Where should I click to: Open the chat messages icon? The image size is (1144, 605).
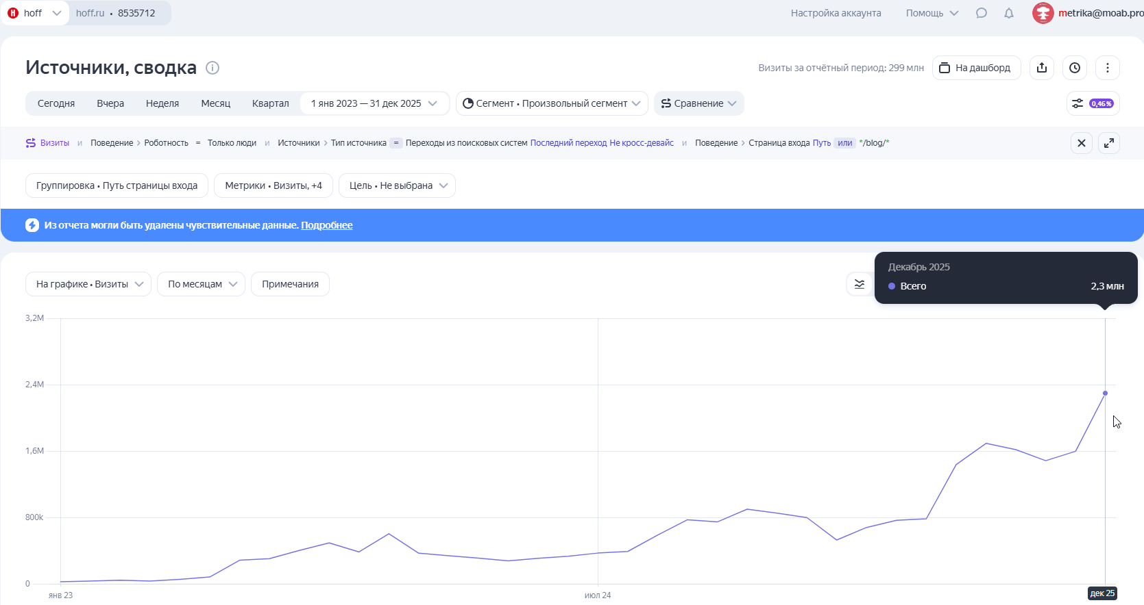tap(982, 13)
